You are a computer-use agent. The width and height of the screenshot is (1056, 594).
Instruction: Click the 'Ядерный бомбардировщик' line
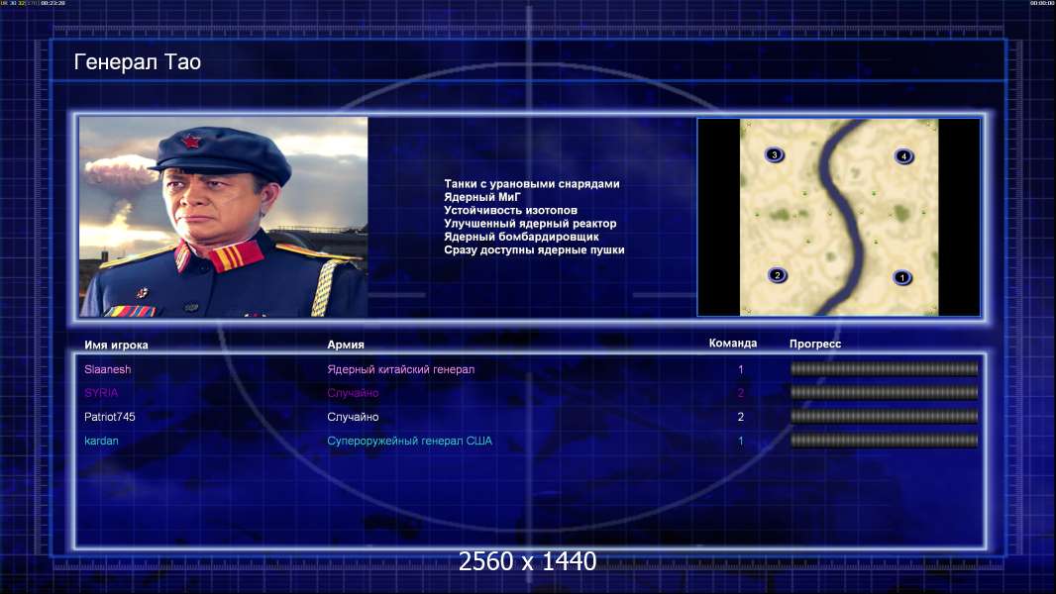click(521, 237)
